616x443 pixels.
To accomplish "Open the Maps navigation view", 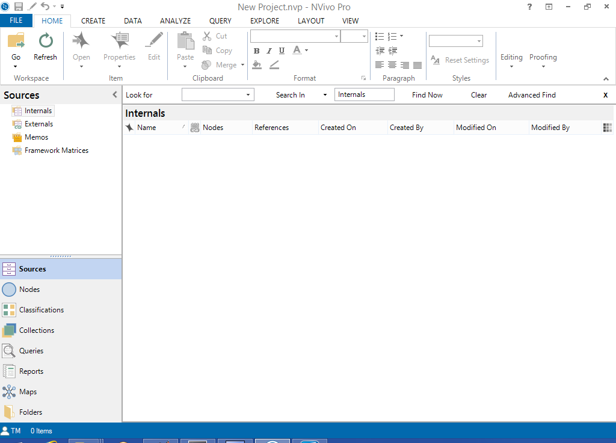I will pyautogui.click(x=28, y=392).
